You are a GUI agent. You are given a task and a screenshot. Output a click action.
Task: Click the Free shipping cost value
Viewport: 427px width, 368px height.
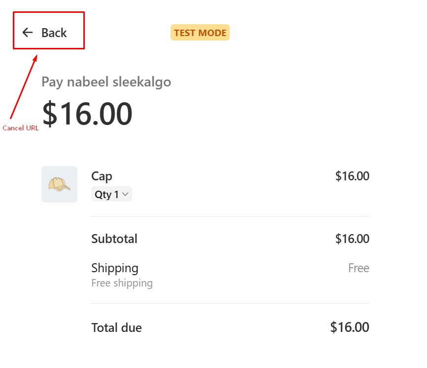358,268
